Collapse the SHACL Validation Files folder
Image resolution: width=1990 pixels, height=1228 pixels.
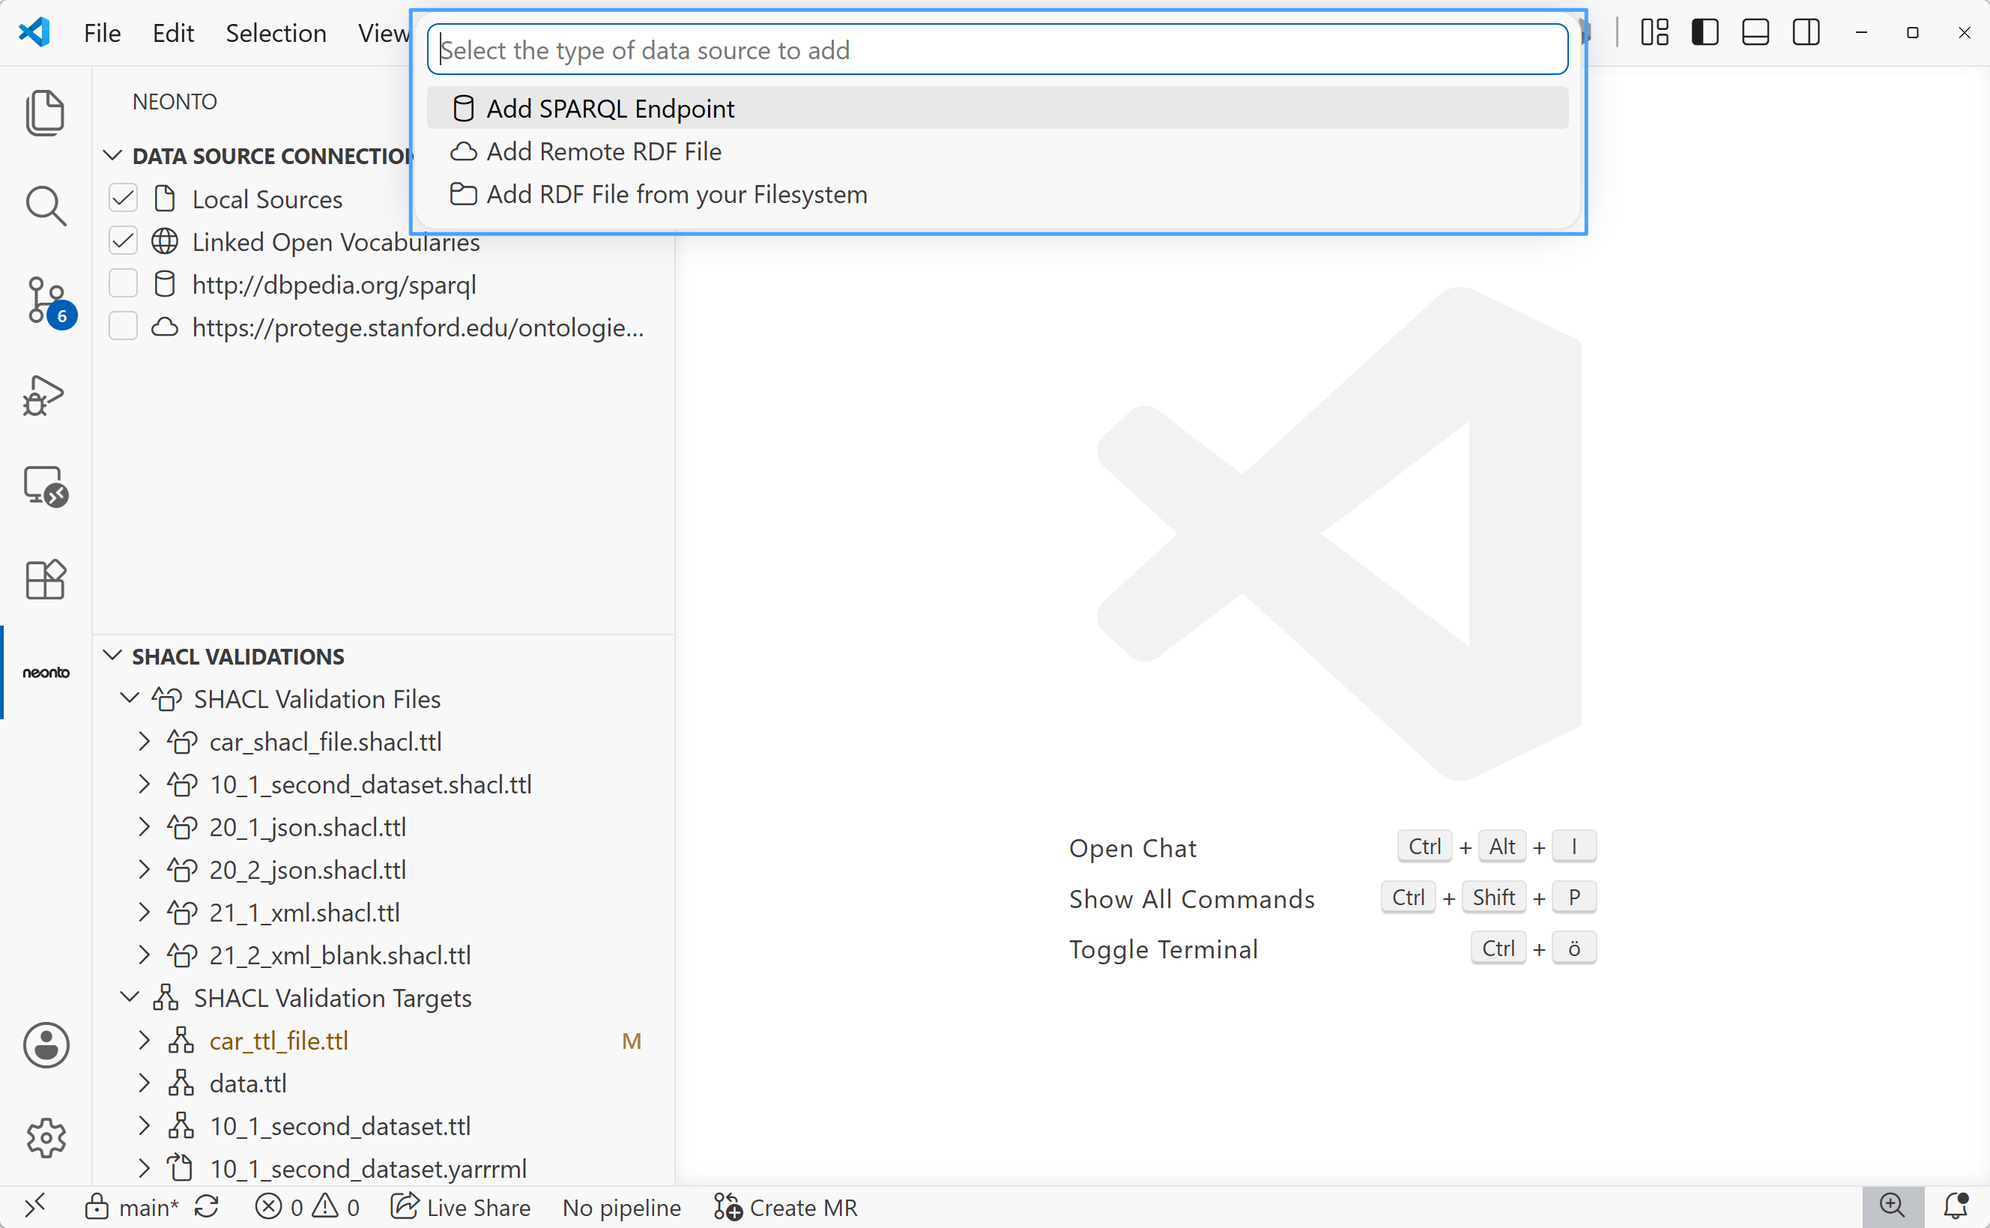pyautogui.click(x=129, y=698)
